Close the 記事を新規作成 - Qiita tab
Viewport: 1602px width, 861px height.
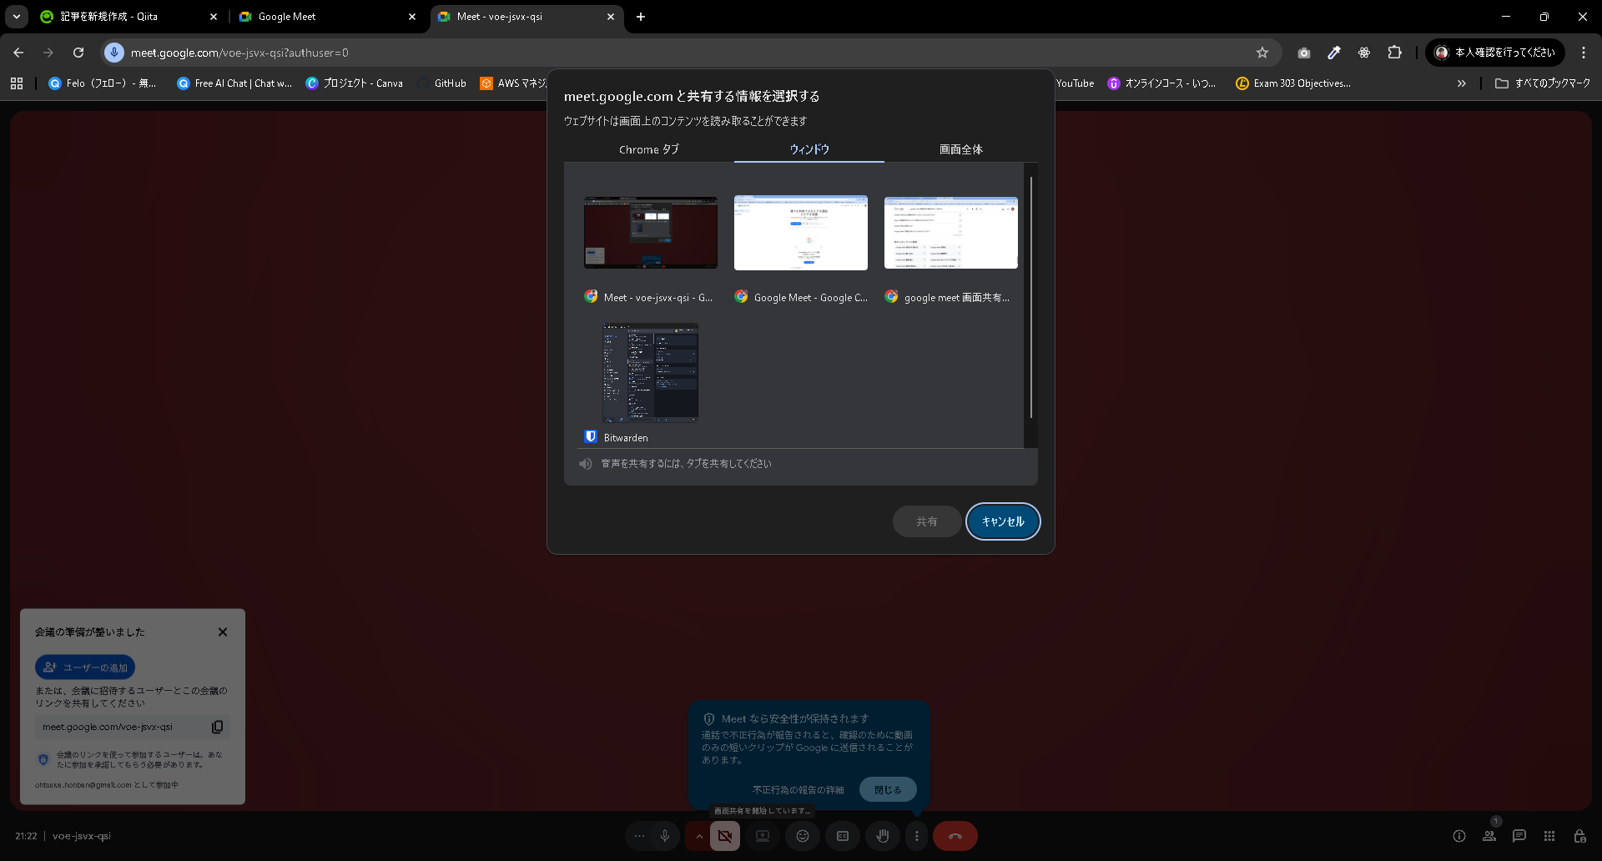[x=214, y=17]
